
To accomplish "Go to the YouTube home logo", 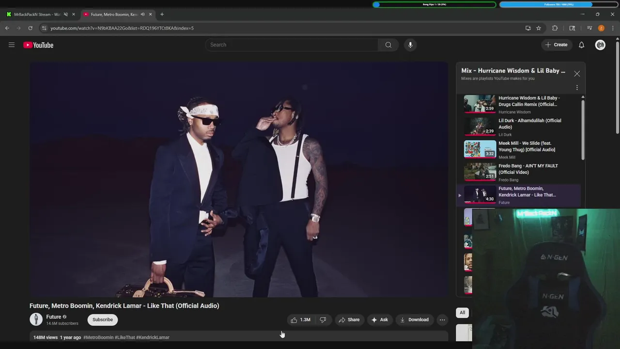I will [x=38, y=45].
